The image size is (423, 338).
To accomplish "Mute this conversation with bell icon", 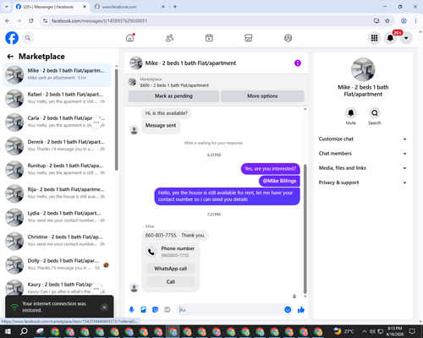I will tap(351, 113).
